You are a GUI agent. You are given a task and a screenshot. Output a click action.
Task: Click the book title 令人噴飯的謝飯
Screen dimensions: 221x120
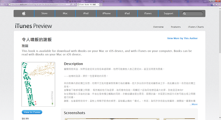pos(37,40)
